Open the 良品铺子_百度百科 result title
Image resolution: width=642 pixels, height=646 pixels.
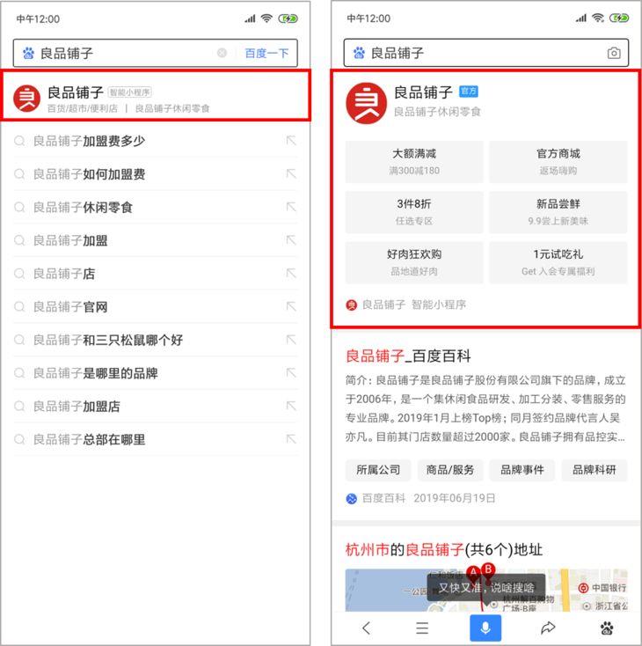pyautogui.click(x=408, y=356)
